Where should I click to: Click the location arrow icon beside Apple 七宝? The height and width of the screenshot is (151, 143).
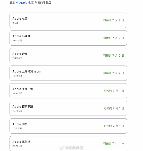coord(17,3)
